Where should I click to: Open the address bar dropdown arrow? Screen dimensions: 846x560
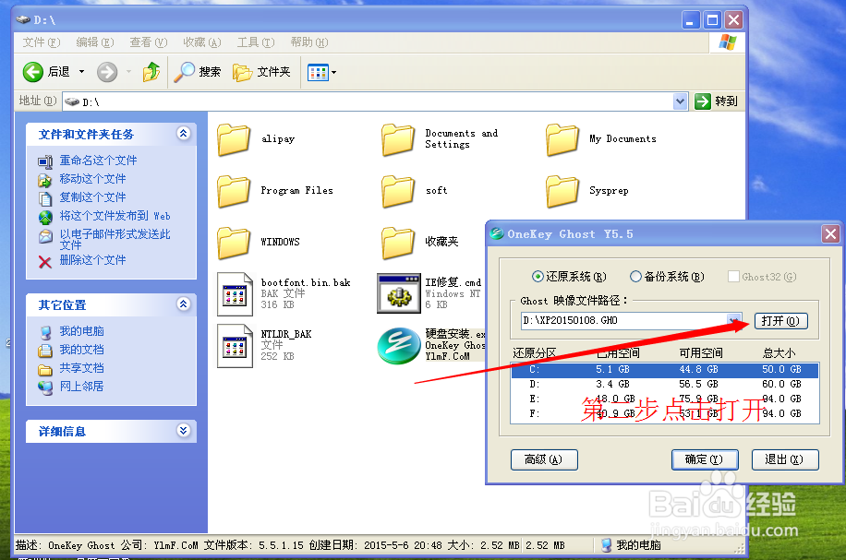pos(681,101)
